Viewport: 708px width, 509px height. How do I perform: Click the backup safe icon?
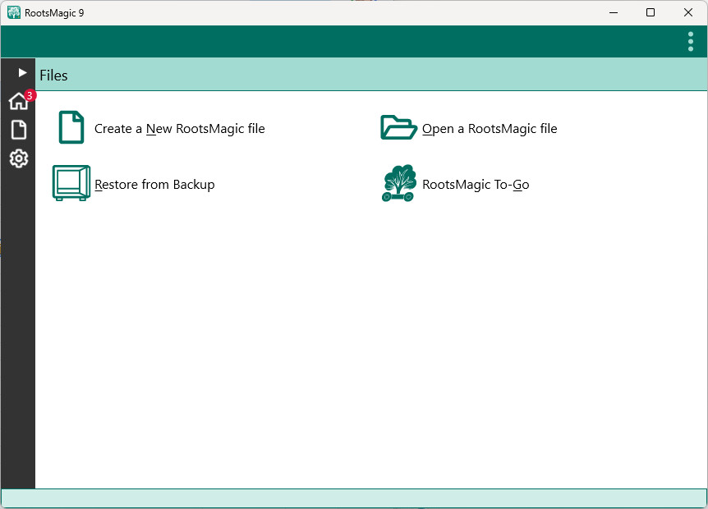click(71, 183)
